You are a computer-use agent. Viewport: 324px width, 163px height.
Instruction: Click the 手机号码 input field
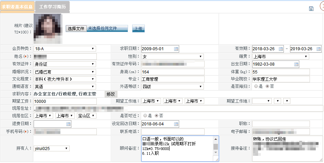65,132
